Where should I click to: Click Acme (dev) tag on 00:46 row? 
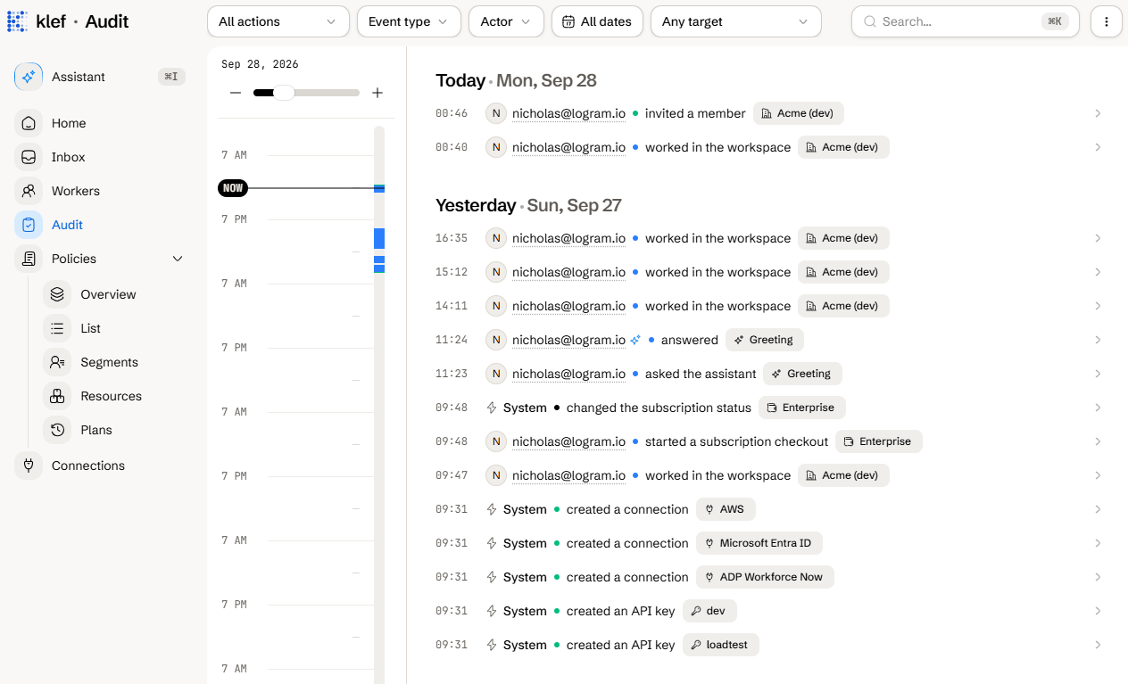coord(799,113)
